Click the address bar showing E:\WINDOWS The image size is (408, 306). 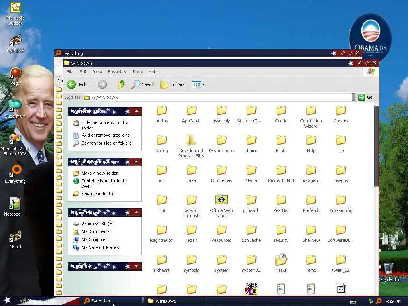coord(218,97)
